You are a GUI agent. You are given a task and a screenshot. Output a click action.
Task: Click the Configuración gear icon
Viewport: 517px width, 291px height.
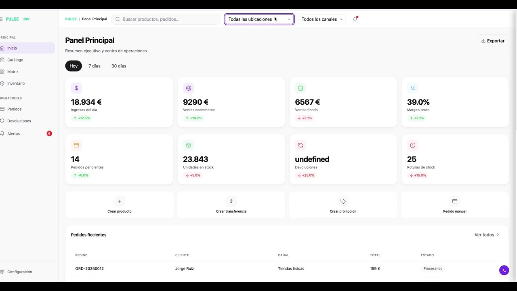point(2,272)
